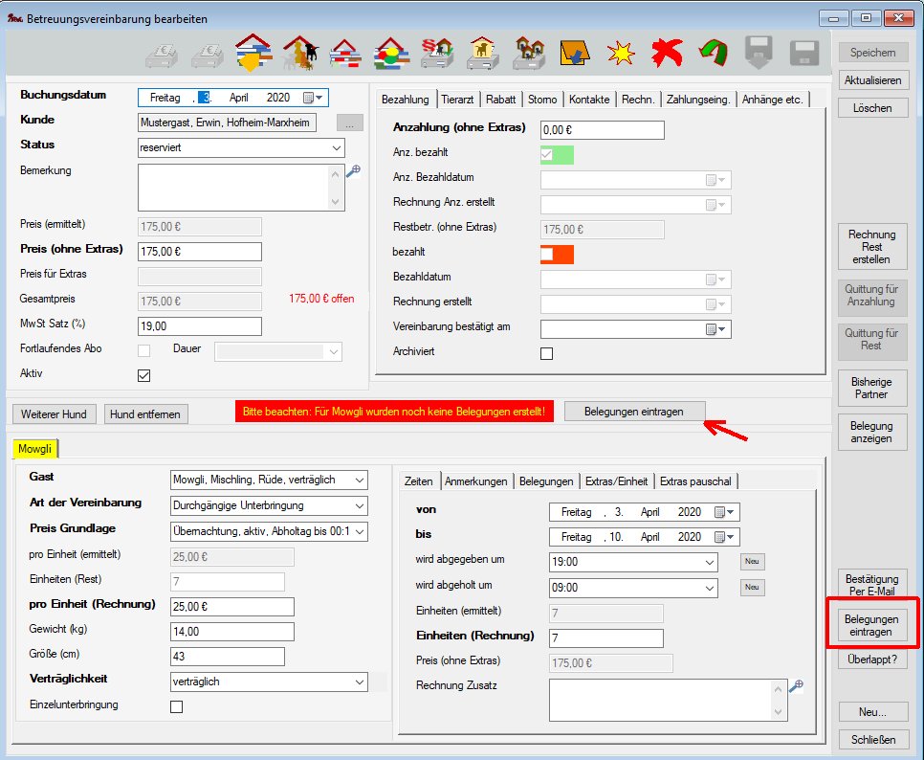Click the orange sheet with blue arrow icon
The width and height of the screenshot is (924, 760).
click(x=574, y=54)
